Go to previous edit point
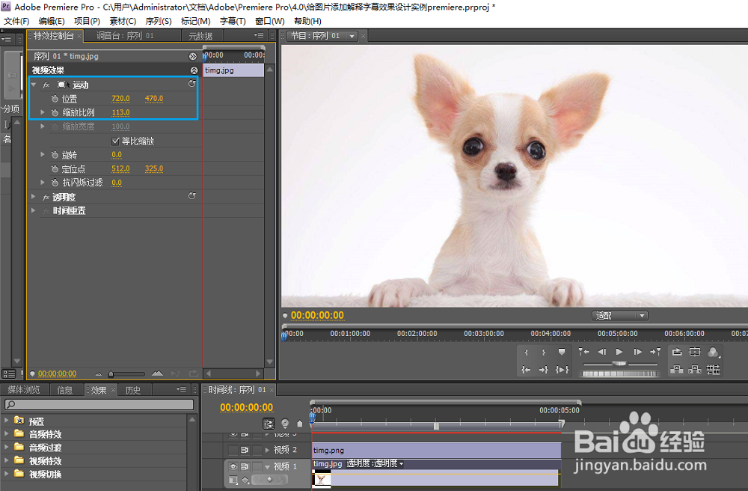 (584, 352)
